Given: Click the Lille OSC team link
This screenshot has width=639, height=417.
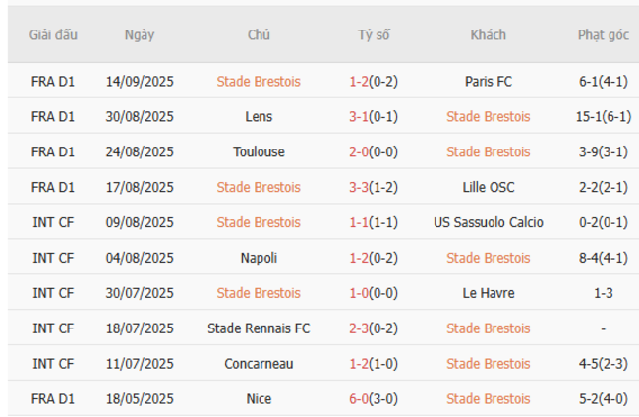Looking at the screenshot, I should (x=488, y=188).
